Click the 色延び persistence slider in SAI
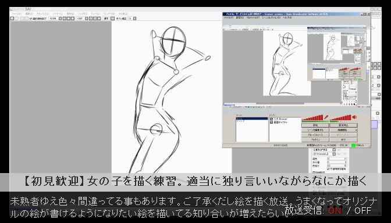 click(x=337, y=166)
